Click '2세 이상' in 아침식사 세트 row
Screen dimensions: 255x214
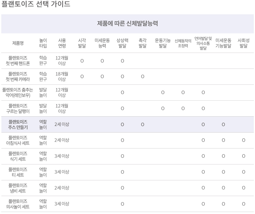[62, 140]
